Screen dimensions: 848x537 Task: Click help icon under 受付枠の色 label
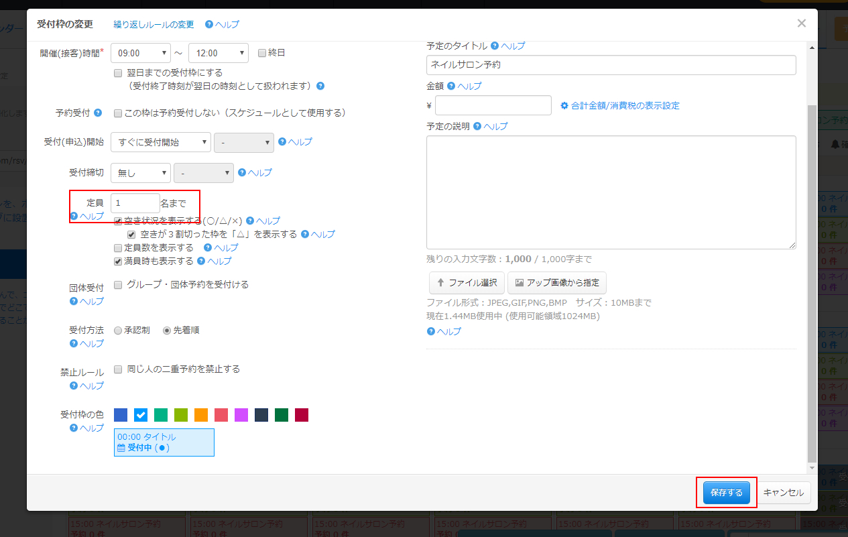[74, 428]
